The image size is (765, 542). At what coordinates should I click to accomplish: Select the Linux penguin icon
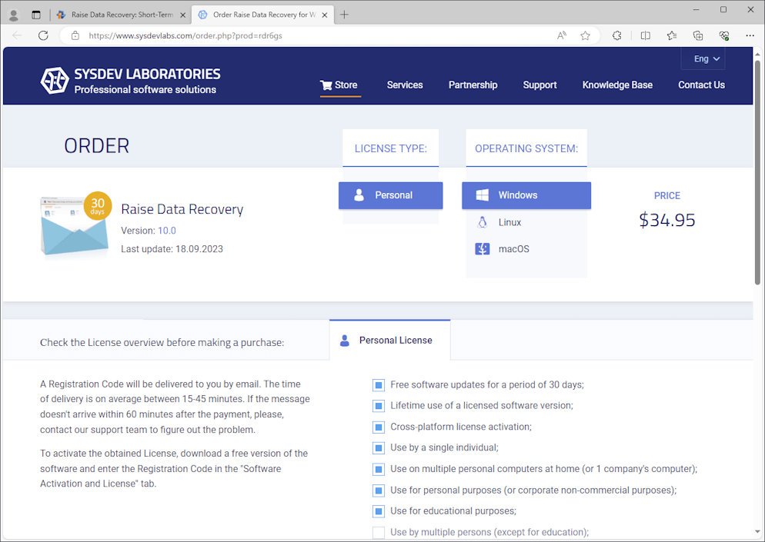tap(483, 222)
